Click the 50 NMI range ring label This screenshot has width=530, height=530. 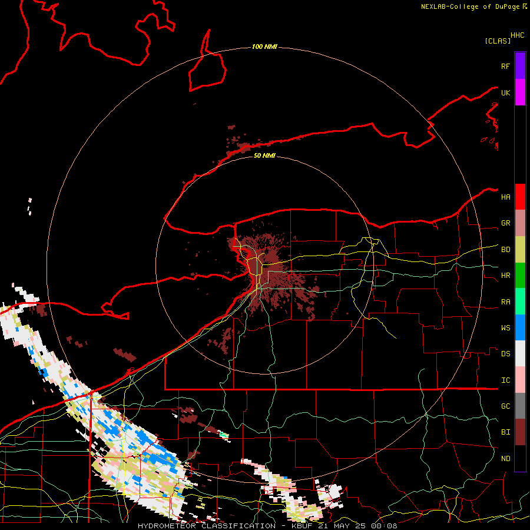tap(264, 155)
